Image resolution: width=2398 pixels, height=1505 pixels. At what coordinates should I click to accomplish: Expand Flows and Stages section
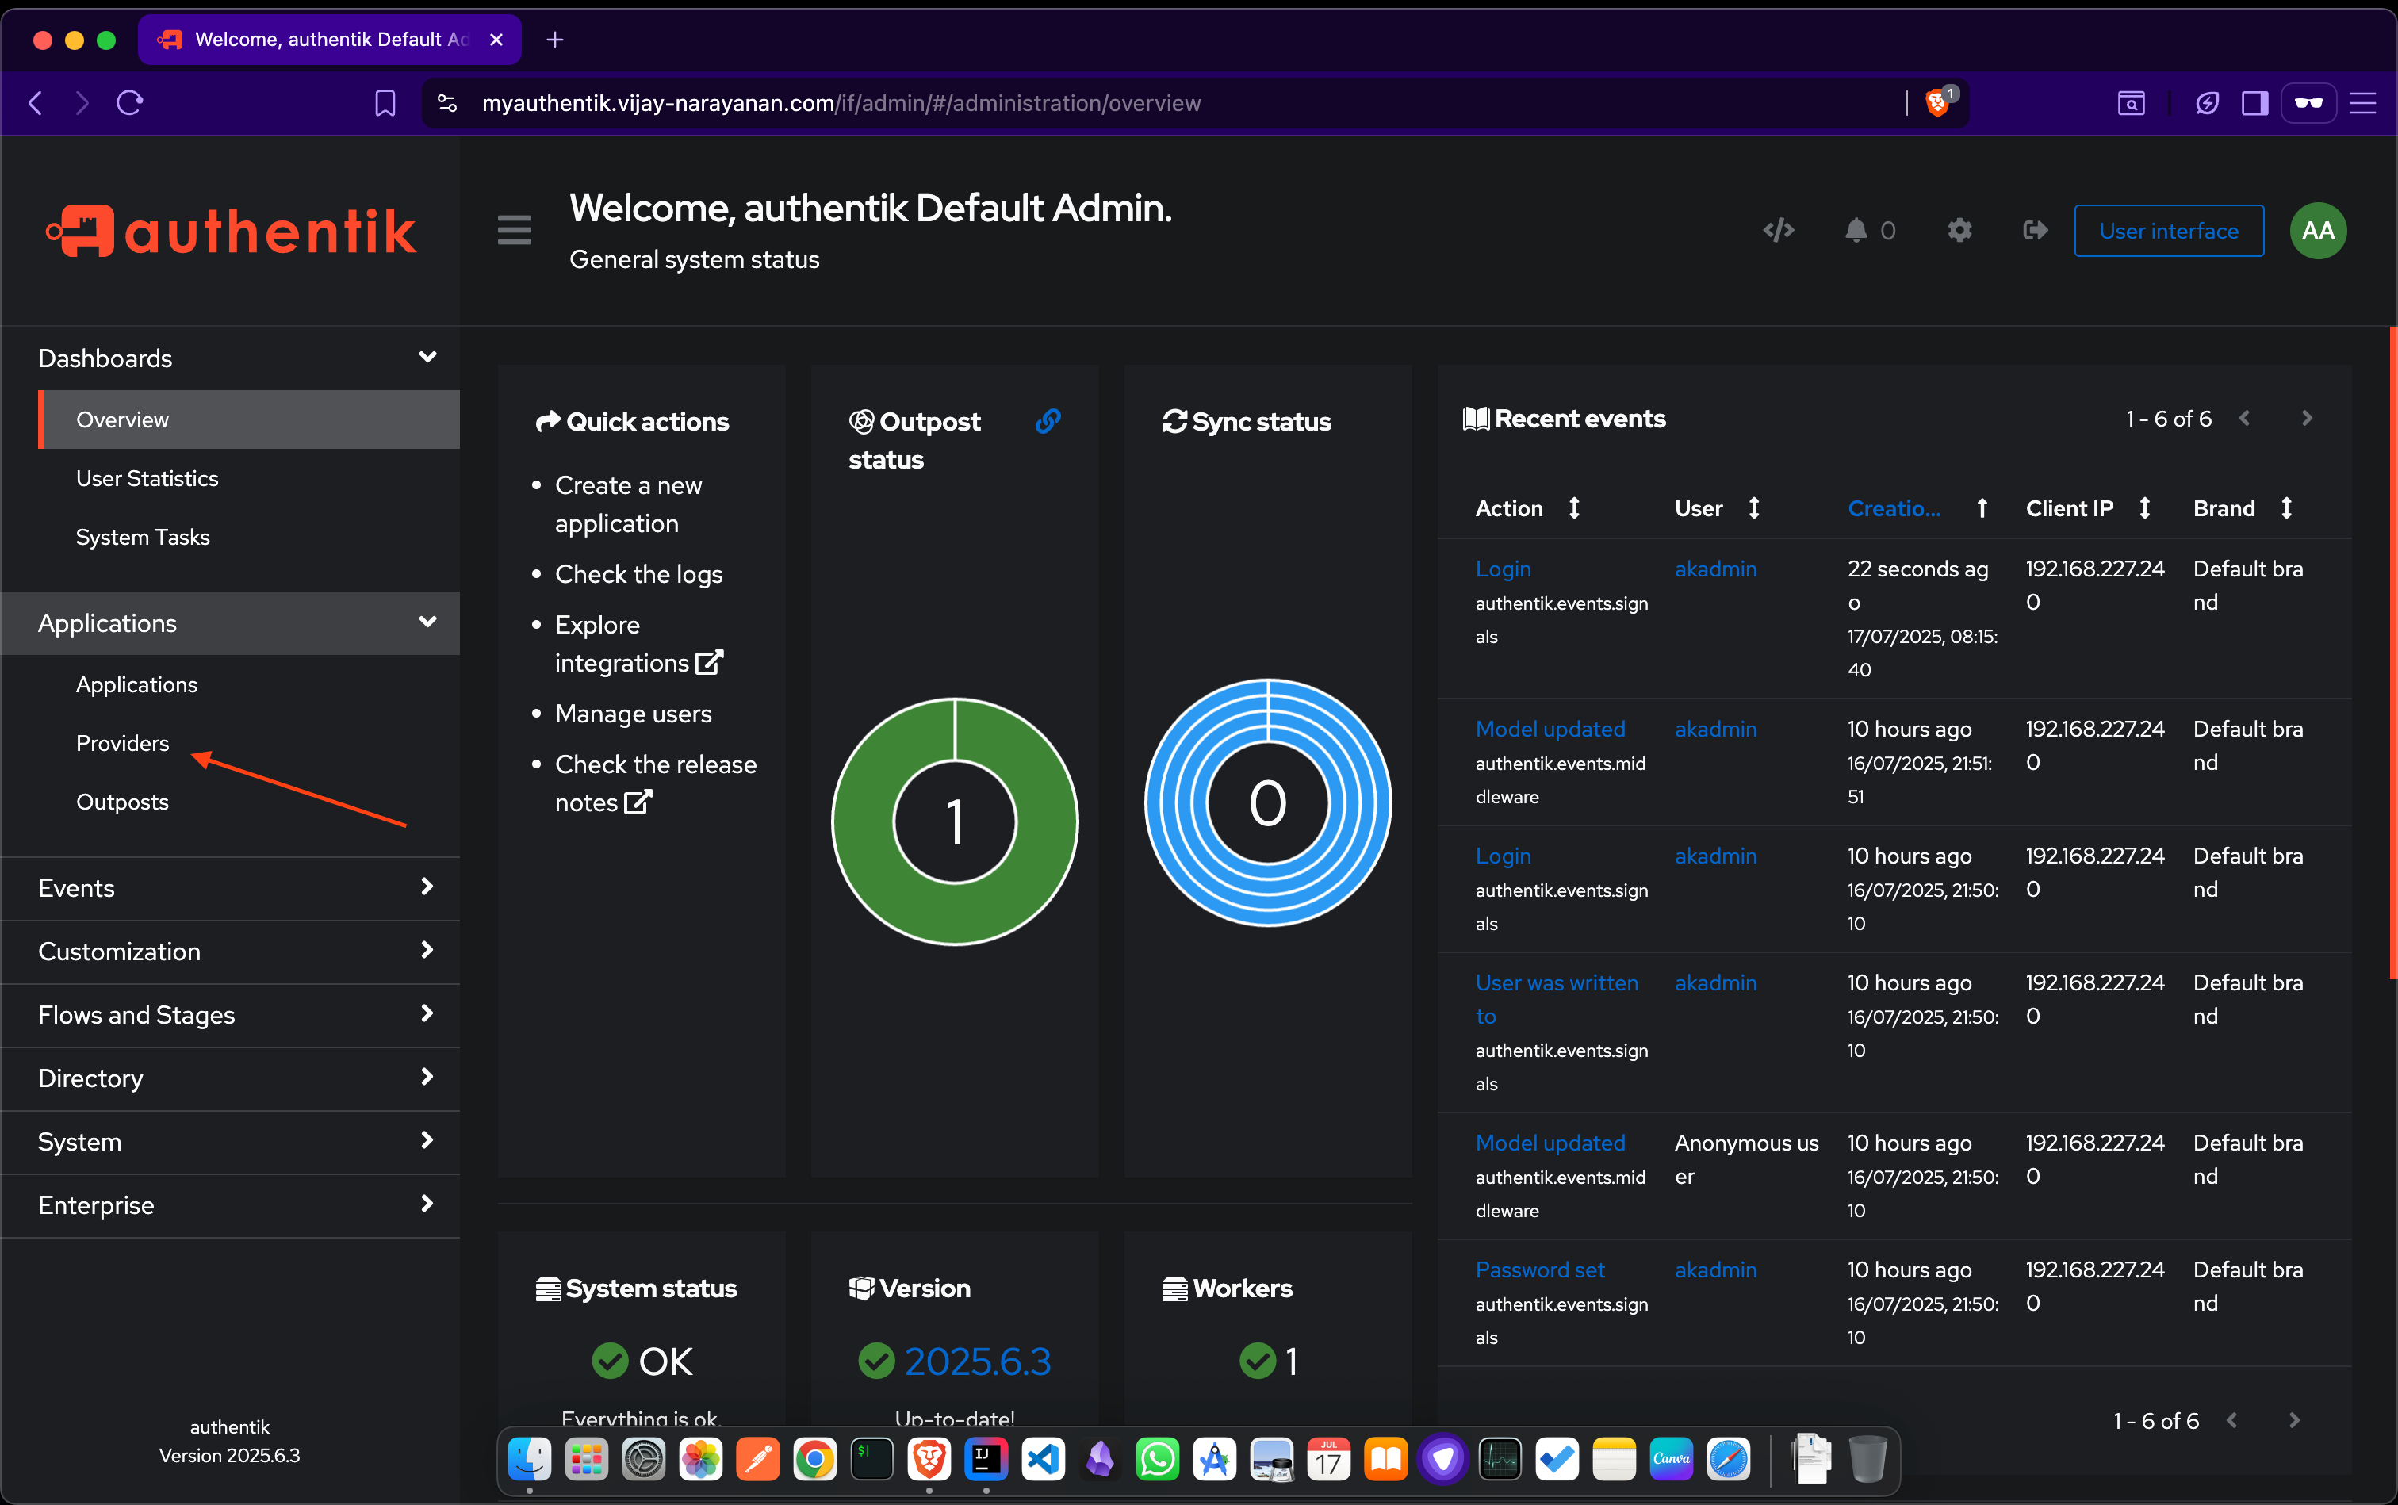[230, 1014]
